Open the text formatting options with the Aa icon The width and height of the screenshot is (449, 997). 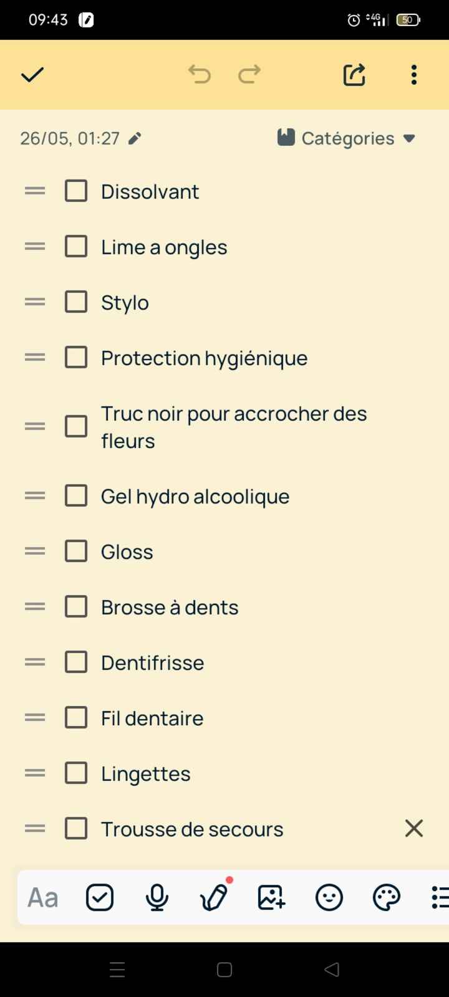[41, 897]
